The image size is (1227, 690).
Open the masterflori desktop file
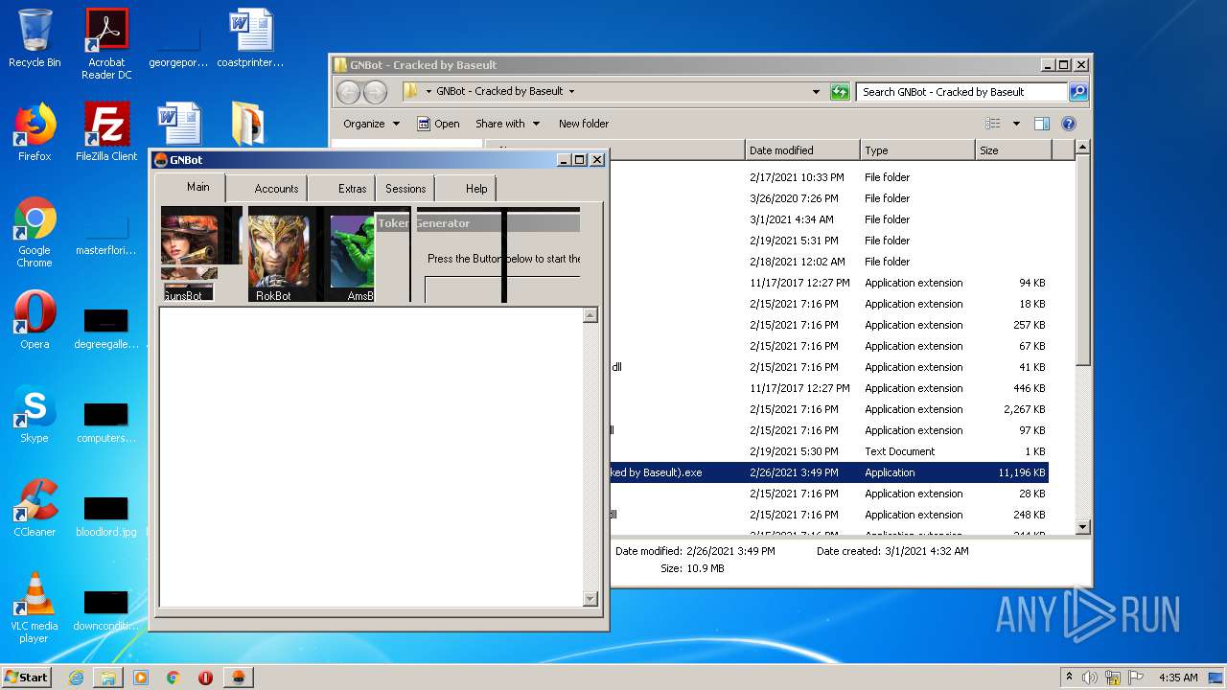coord(106,234)
